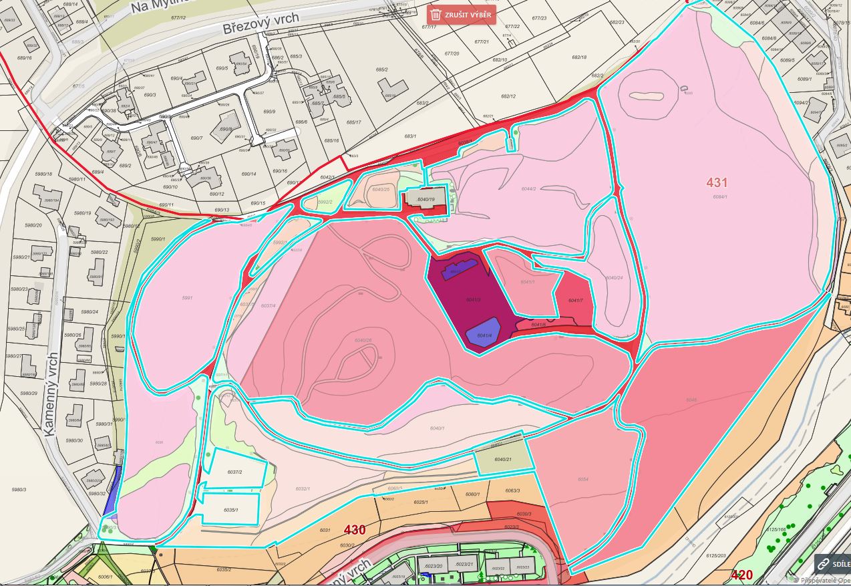This screenshot has width=851, height=586.
Task: Click the red zone number 430
Action: point(354,530)
